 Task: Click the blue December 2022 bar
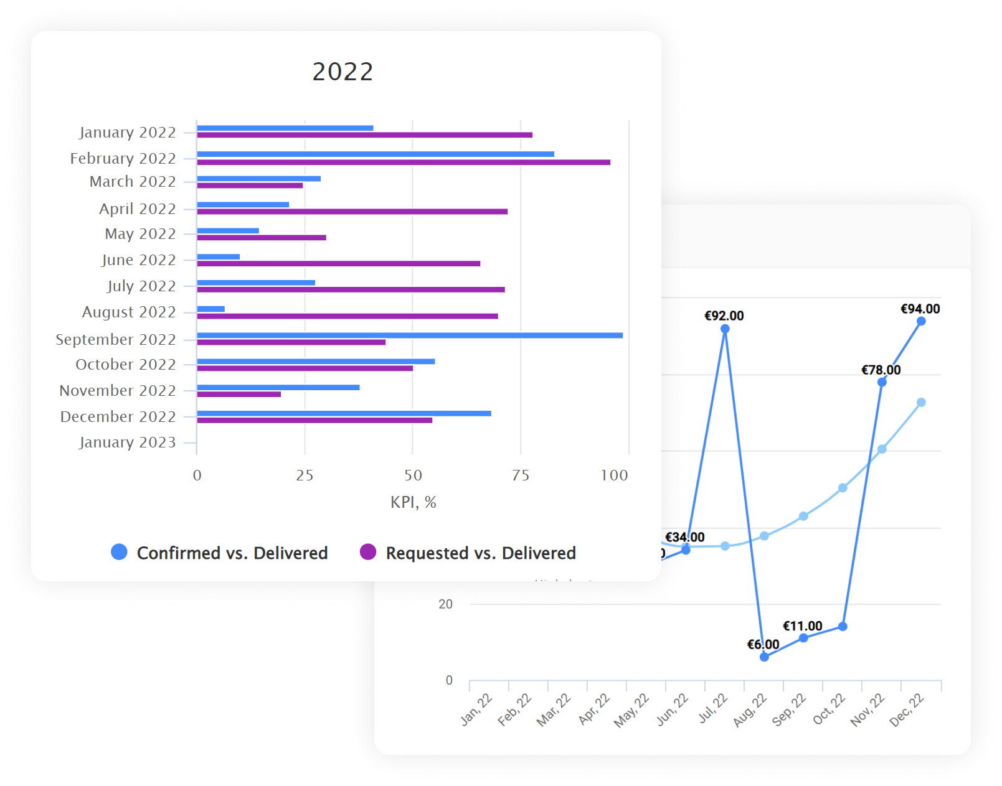344,414
